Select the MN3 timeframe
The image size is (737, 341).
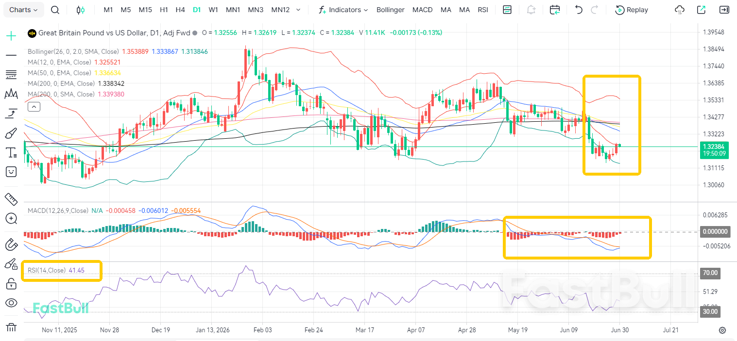[x=256, y=10]
